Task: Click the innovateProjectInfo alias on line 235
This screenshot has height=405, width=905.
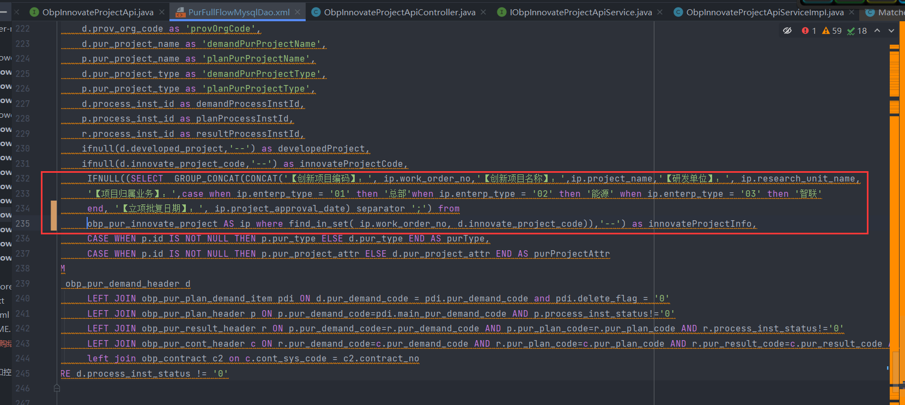Action: (700, 224)
